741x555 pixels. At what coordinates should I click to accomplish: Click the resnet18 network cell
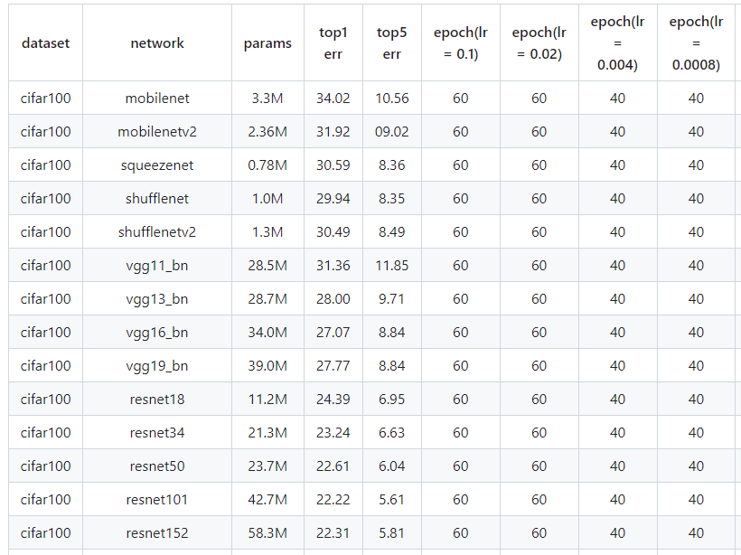157,399
